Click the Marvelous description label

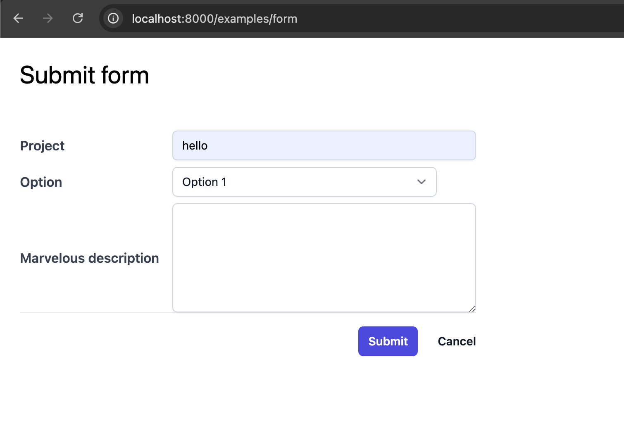coord(89,258)
